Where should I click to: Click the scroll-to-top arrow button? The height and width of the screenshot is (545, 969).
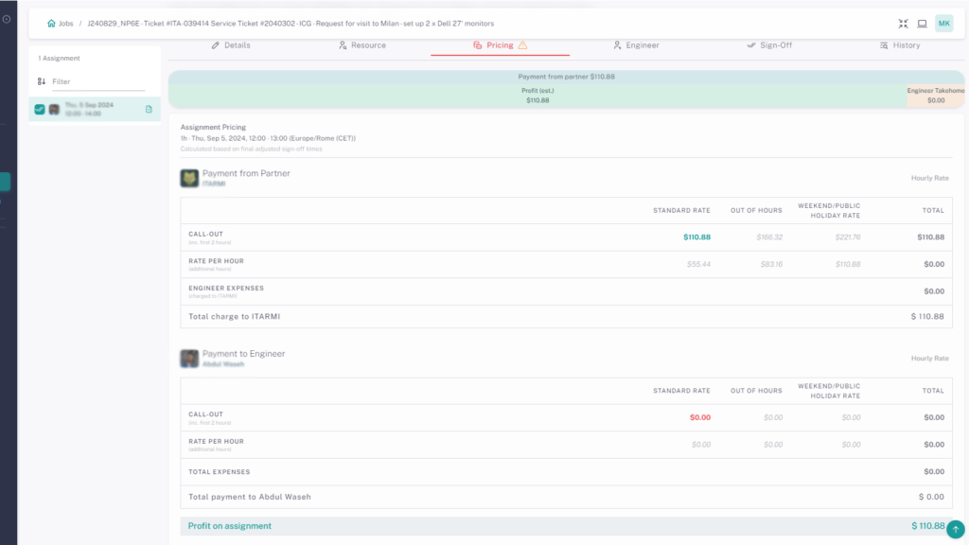(956, 530)
